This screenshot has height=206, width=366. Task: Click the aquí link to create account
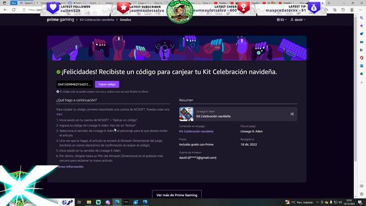59,114
